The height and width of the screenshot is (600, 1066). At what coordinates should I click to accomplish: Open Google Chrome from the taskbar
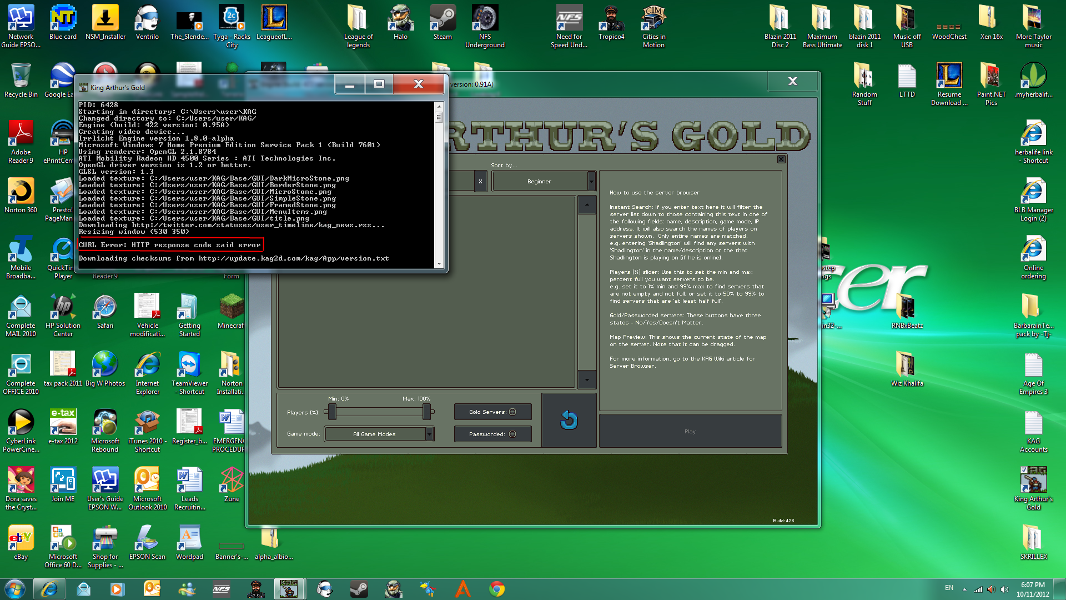(x=497, y=589)
